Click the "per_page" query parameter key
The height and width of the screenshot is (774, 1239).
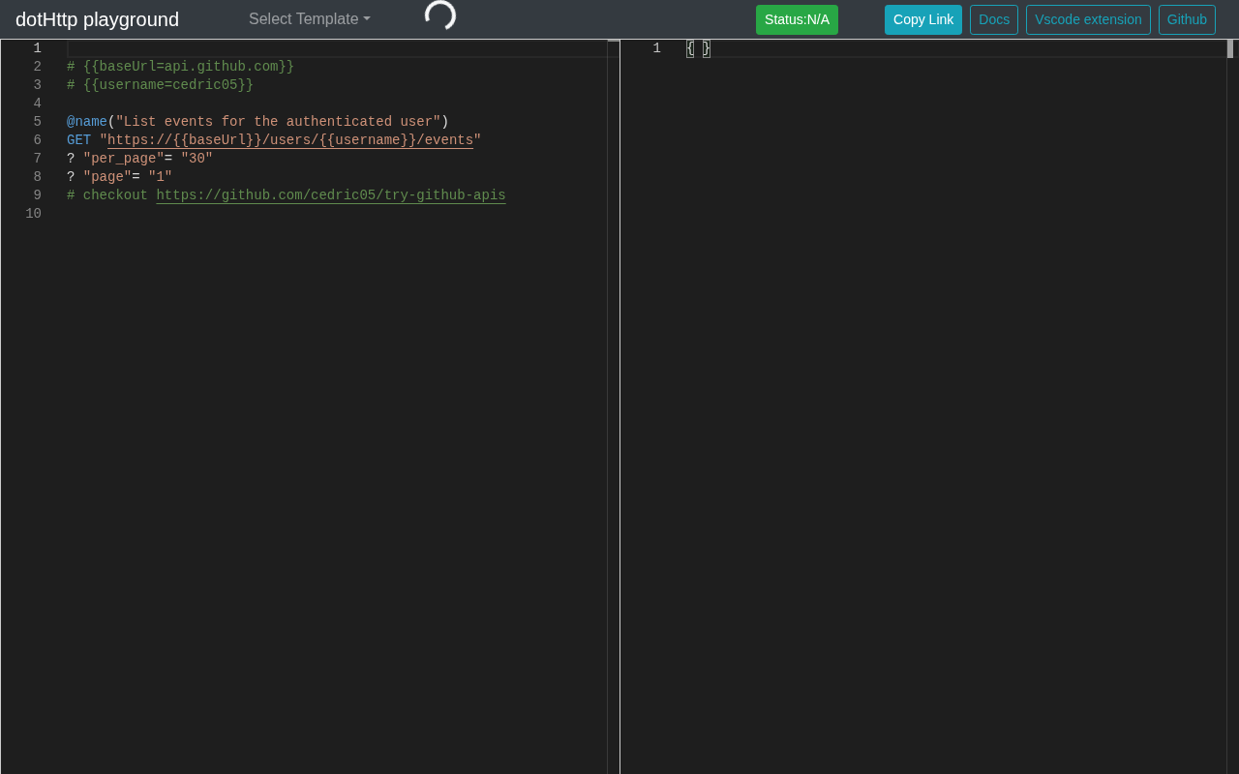pyautogui.click(x=123, y=159)
